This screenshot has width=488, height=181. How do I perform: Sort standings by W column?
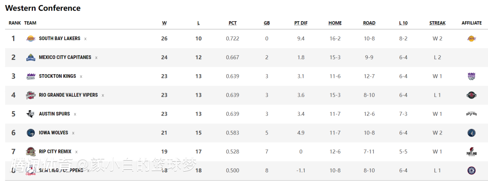(x=164, y=23)
